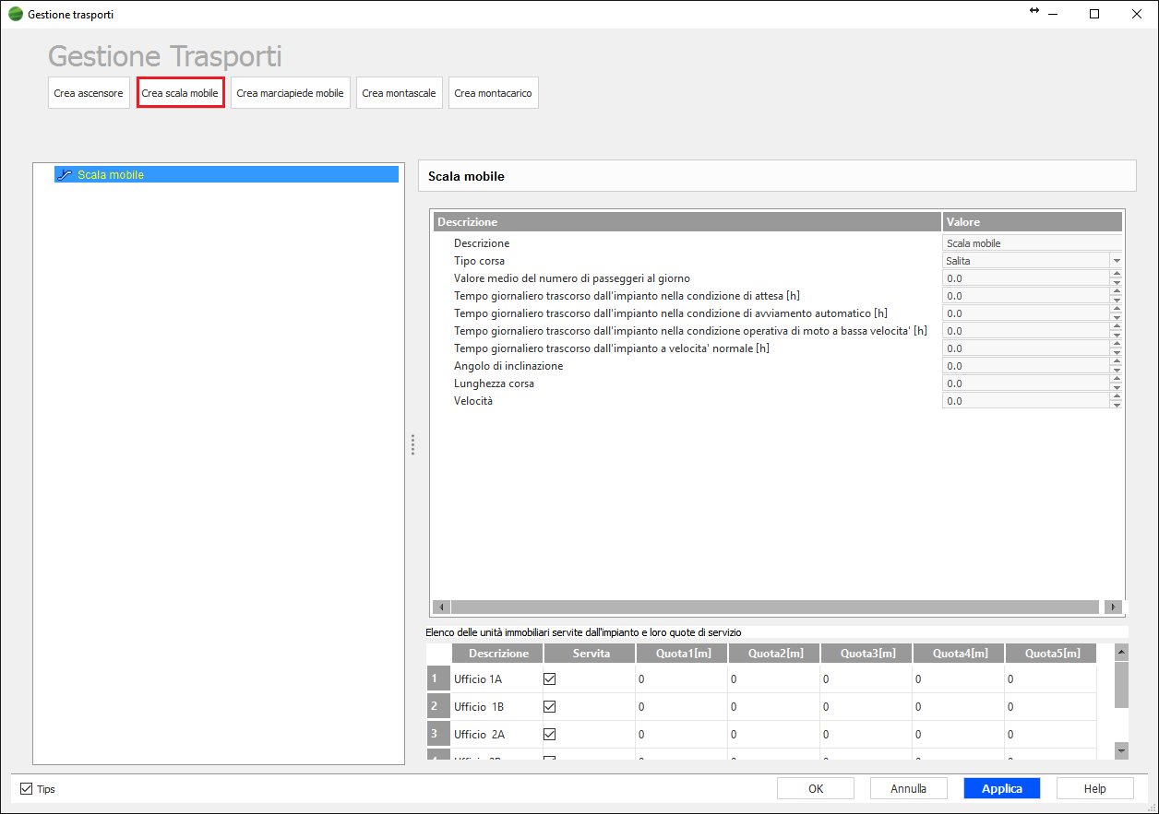The width and height of the screenshot is (1159, 814).
Task: Click the Lunghezza corsa value field
Action: (x=1024, y=383)
